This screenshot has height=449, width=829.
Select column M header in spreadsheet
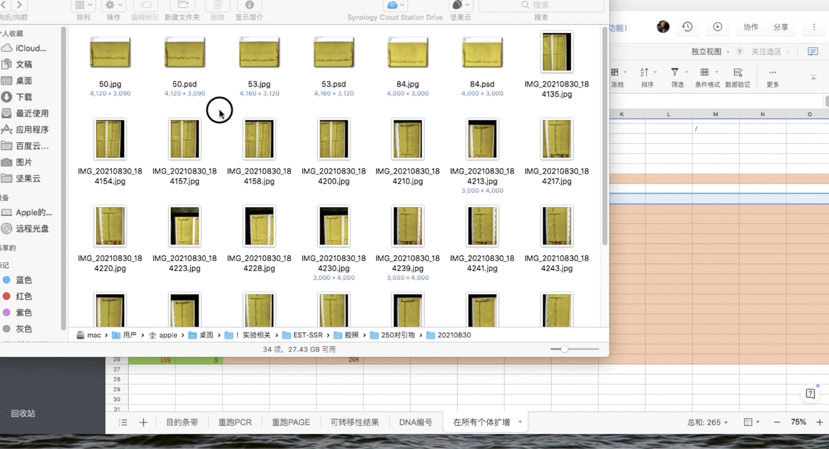(x=715, y=115)
